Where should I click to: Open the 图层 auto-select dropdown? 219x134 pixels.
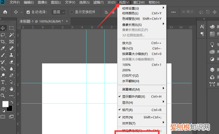pyautogui.click(x=58, y=12)
